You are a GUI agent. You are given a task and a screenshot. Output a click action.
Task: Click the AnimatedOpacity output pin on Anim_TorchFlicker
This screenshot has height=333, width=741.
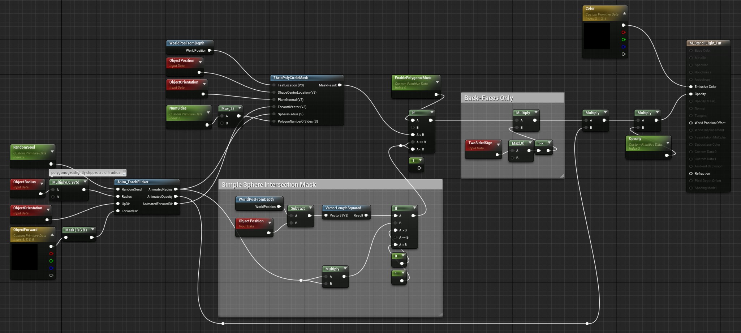coord(176,197)
